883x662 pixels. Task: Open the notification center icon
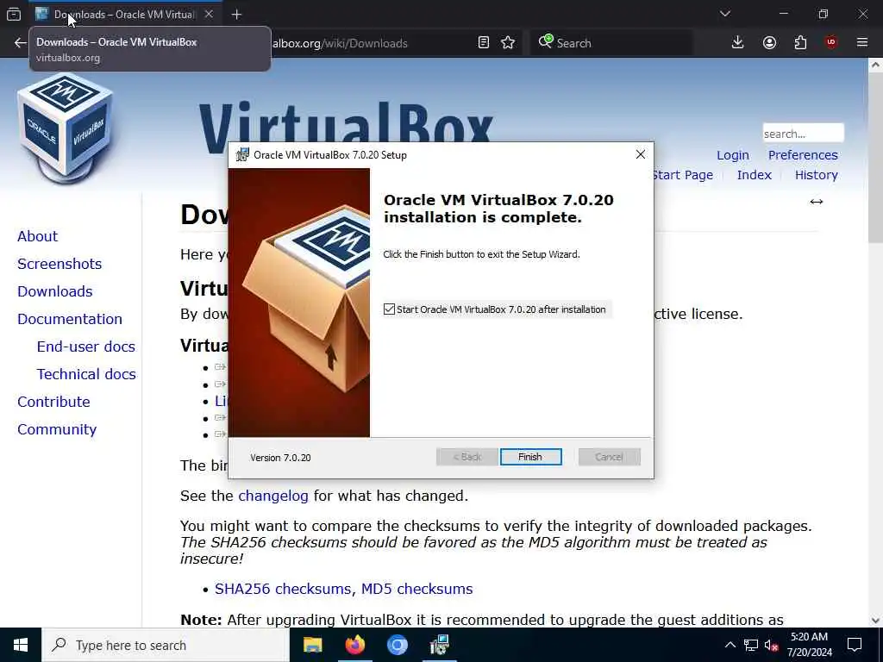coord(855,645)
